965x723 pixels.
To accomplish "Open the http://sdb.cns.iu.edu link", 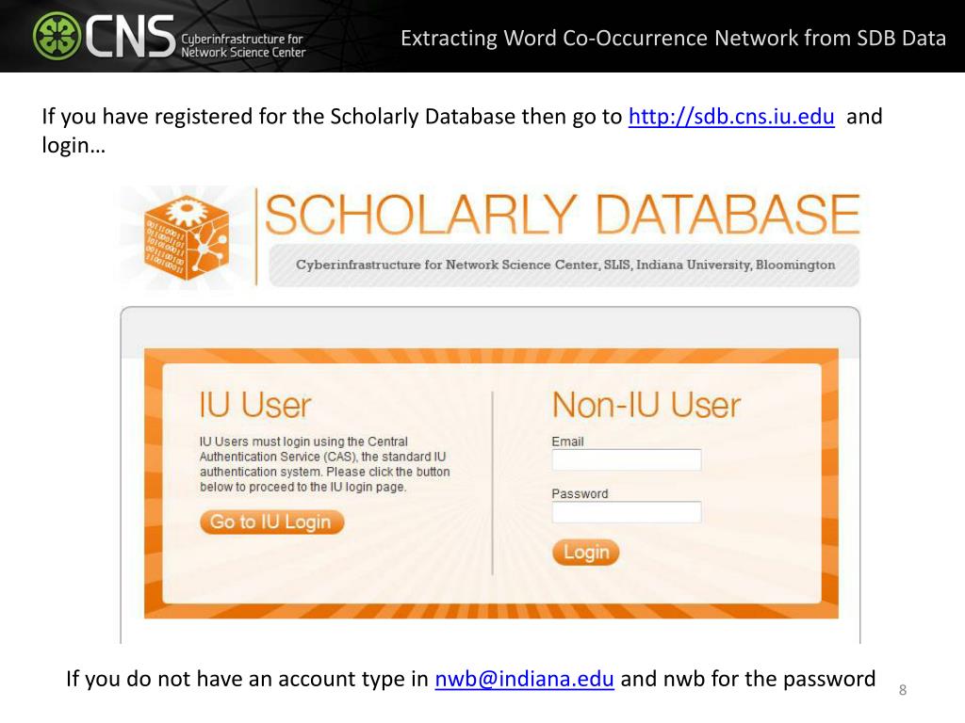I will (731, 116).
